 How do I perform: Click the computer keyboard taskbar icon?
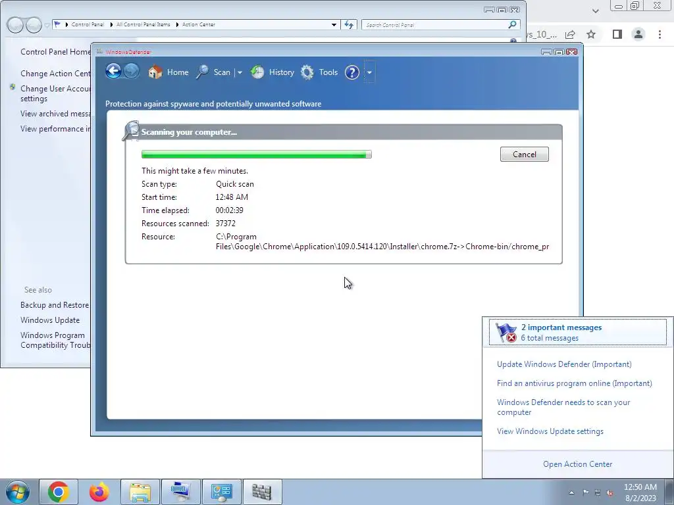(x=180, y=492)
